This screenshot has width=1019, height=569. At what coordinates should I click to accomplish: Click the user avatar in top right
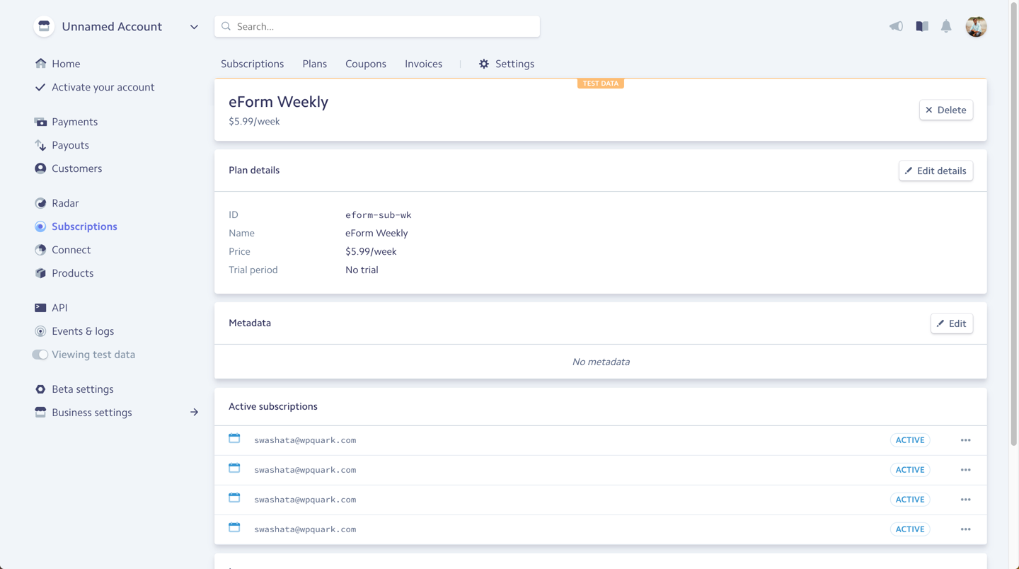(x=976, y=26)
